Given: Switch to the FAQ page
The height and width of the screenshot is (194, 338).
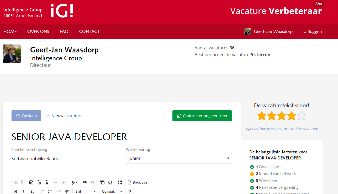Looking at the screenshot, I should pos(64,31).
